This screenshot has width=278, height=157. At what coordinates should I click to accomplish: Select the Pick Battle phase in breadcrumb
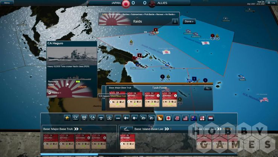click(x=149, y=14)
